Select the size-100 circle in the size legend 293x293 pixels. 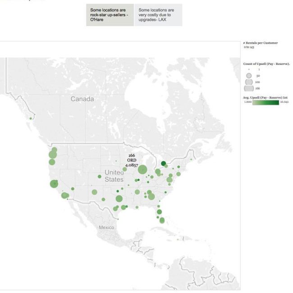tap(249, 82)
